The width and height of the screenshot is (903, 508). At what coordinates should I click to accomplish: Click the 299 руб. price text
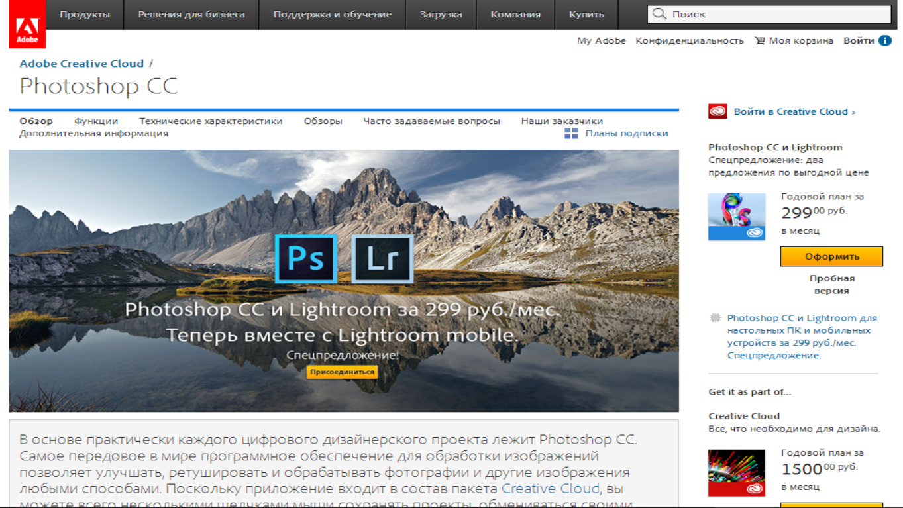[x=814, y=212]
